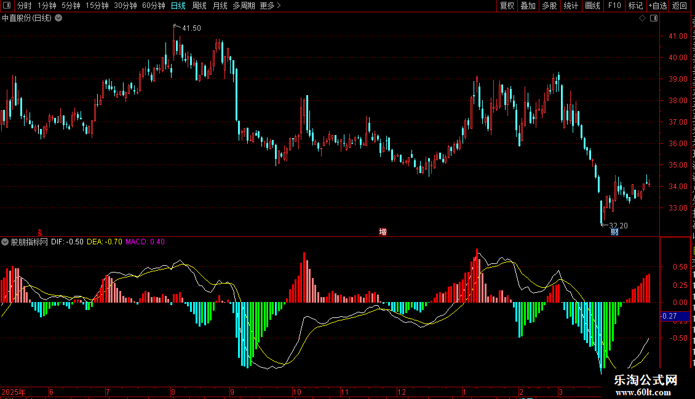
Task: Select the 1分钟 period tab
Action: [x=47, y=6]
